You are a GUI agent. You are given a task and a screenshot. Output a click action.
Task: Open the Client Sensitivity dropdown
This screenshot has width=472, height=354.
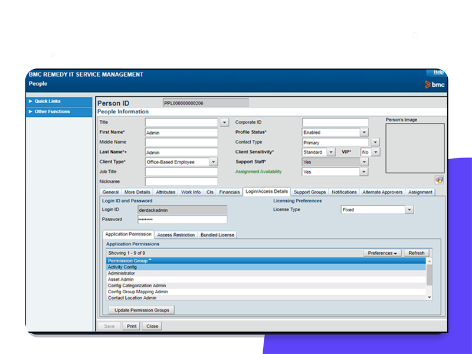331,152
